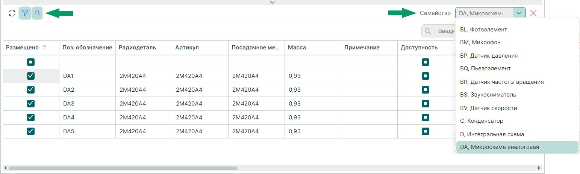Image resolution: width=580 pixels, height=174 pixels.
Task: Select BM, Микрофон from the list
Action: pyautogui.click(x=517, y=42)
